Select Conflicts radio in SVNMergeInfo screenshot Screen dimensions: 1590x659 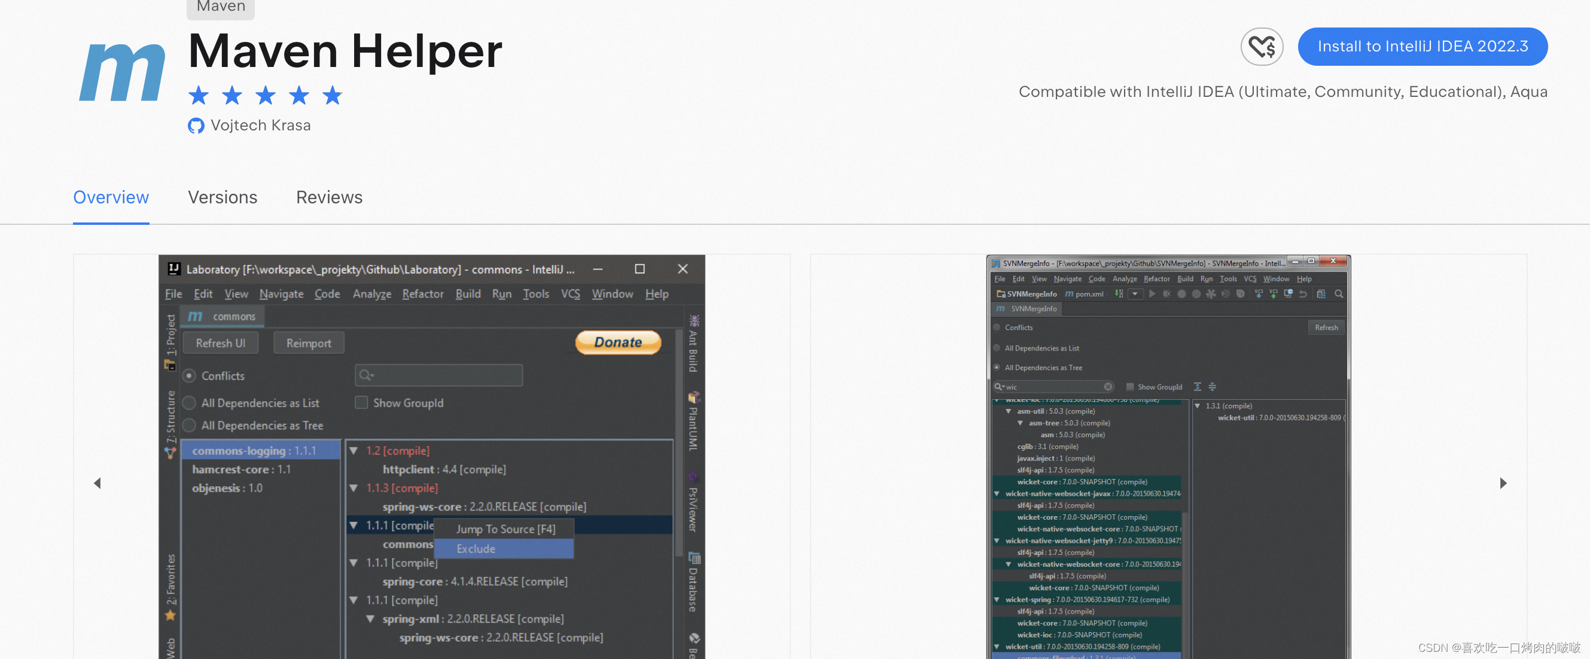(x=996, y=328)
